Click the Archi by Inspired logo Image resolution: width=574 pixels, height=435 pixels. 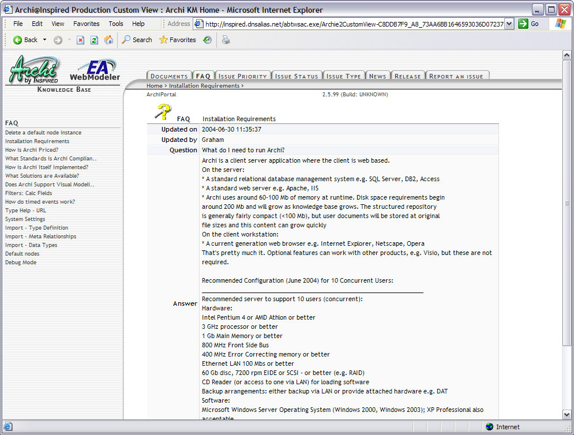click(35, 70)
